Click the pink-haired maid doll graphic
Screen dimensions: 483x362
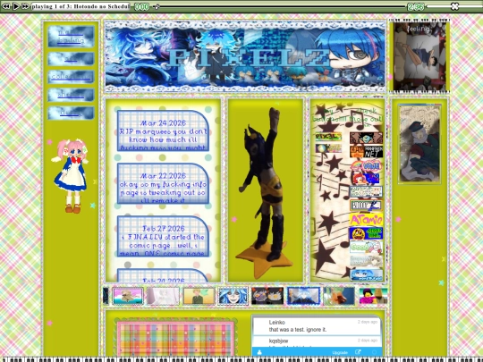coord(70,176)
